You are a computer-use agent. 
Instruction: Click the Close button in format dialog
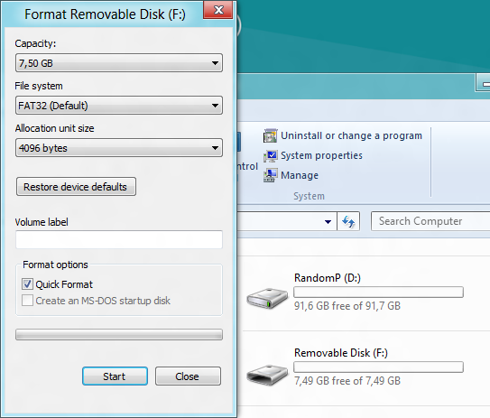click(x=188, y=376)
